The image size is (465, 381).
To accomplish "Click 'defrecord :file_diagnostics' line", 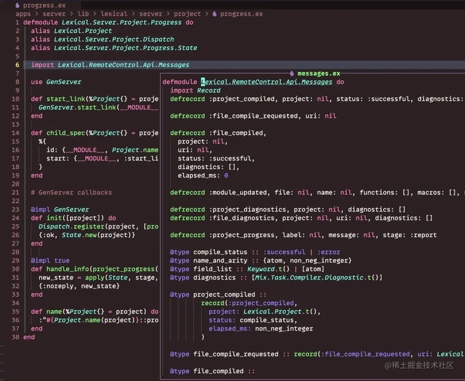I will [301, 218].
